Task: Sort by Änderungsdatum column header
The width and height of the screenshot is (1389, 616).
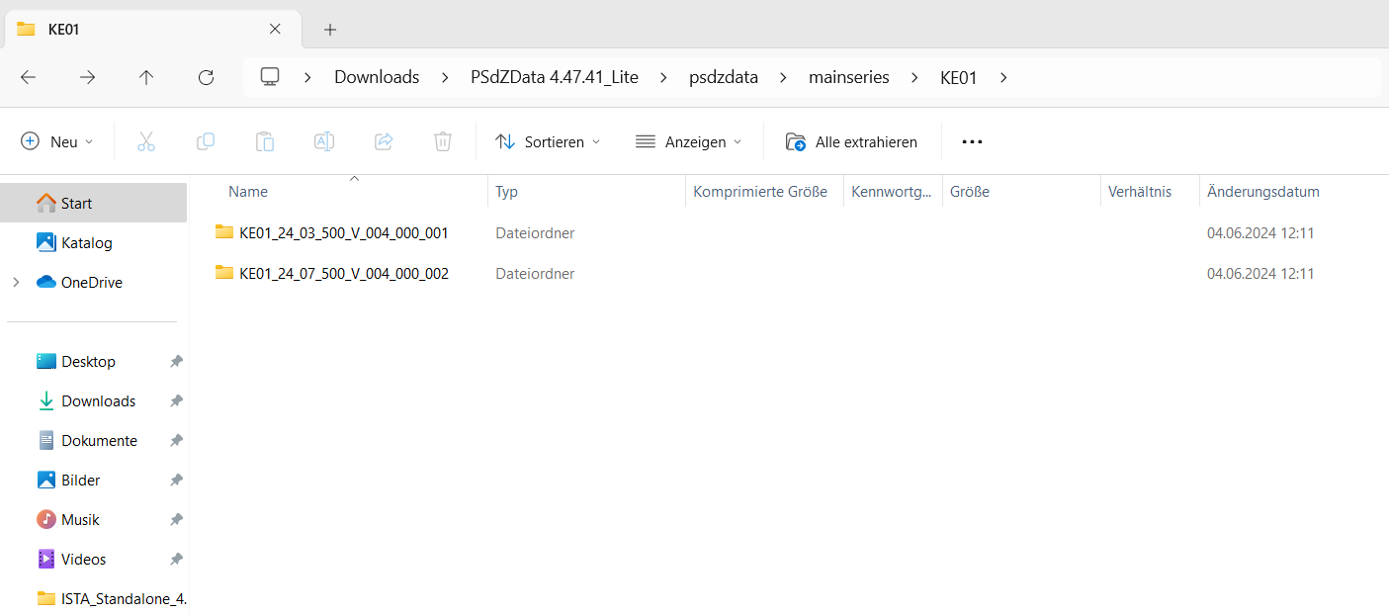Action: coord(1262,192)
